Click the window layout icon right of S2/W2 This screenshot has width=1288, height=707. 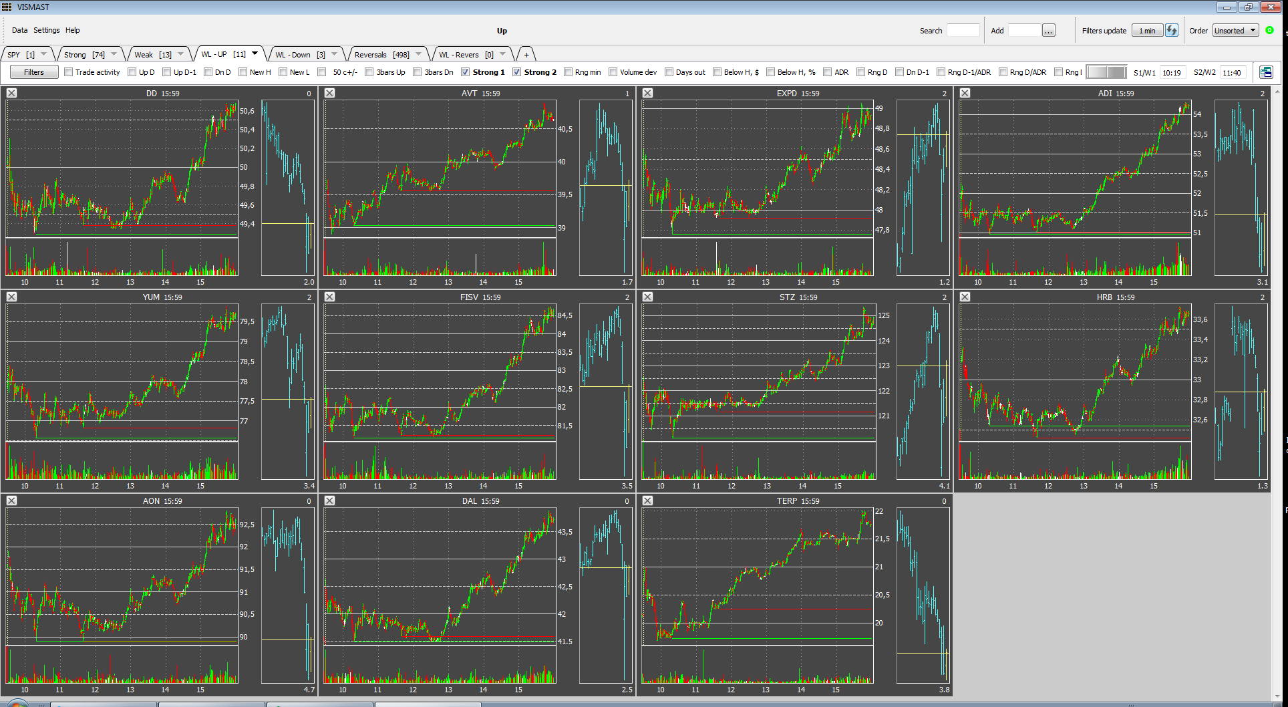[x=1266, y=72]
